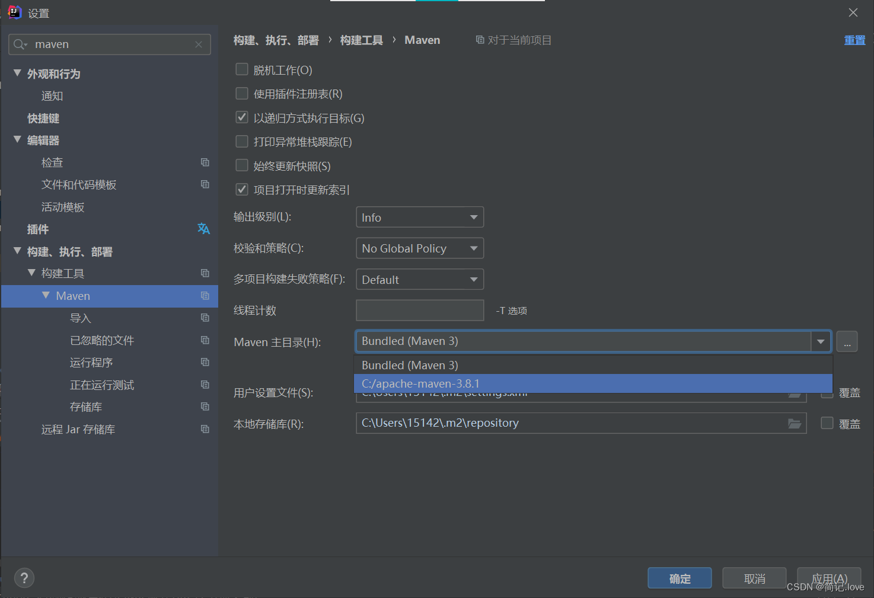
Task: Disable the 项目打开时更新索引 checkbox
Action: click(241, 189)
